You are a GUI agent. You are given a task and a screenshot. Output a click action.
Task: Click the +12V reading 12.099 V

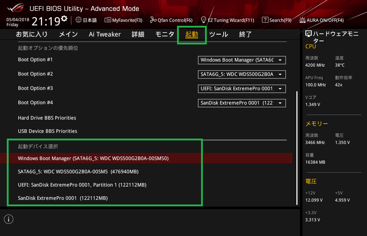314,200
